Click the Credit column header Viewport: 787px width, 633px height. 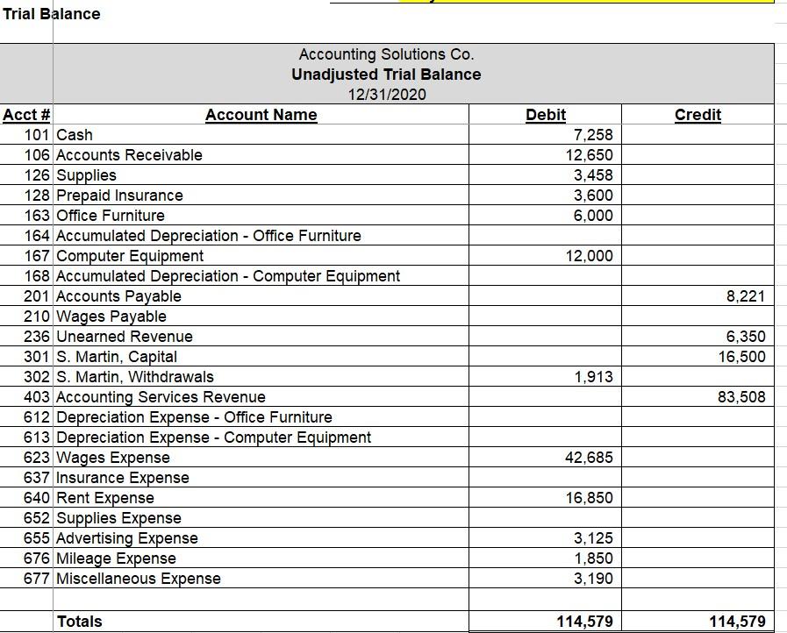coord(697,115)
